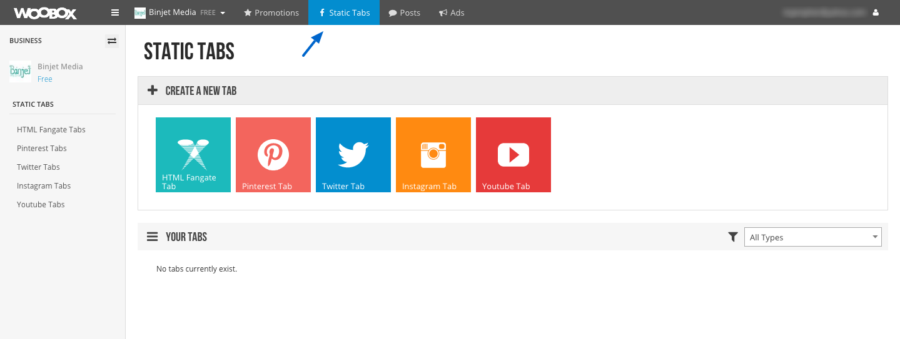
Task: Click the Free plan link
Action: click(45, 79)
